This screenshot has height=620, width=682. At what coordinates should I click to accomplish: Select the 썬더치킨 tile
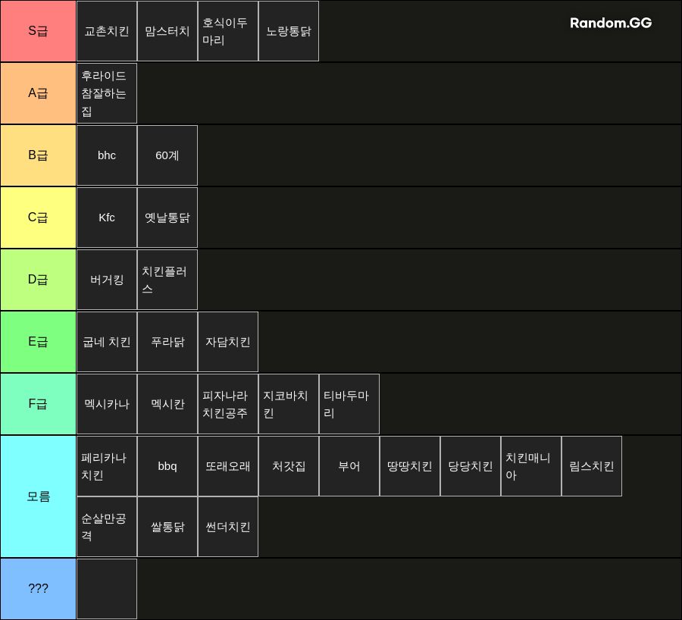[228, 527]
